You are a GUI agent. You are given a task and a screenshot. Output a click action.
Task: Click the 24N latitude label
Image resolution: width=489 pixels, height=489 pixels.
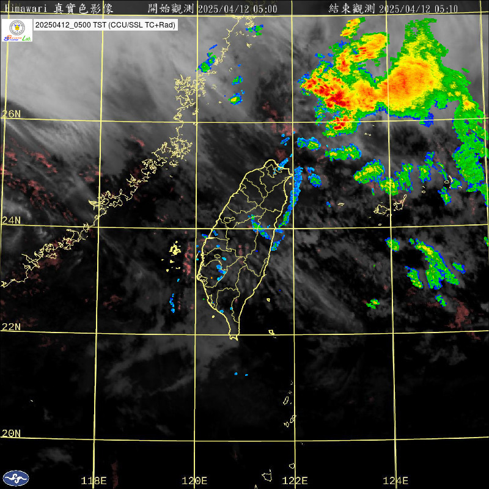(x=11, y=220)
